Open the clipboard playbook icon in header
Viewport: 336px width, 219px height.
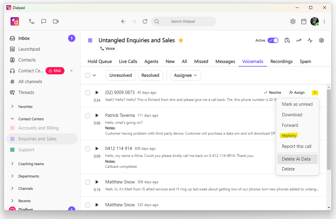click(287, 40)
